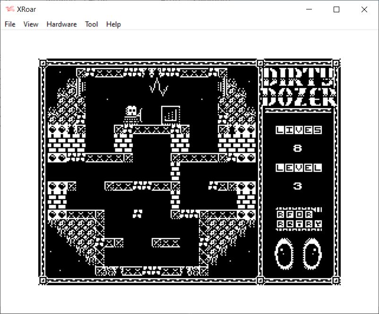Expand the Hardware menu
Image resolution: width=379 pixels, height=314 pixels.
coord(61,24)
